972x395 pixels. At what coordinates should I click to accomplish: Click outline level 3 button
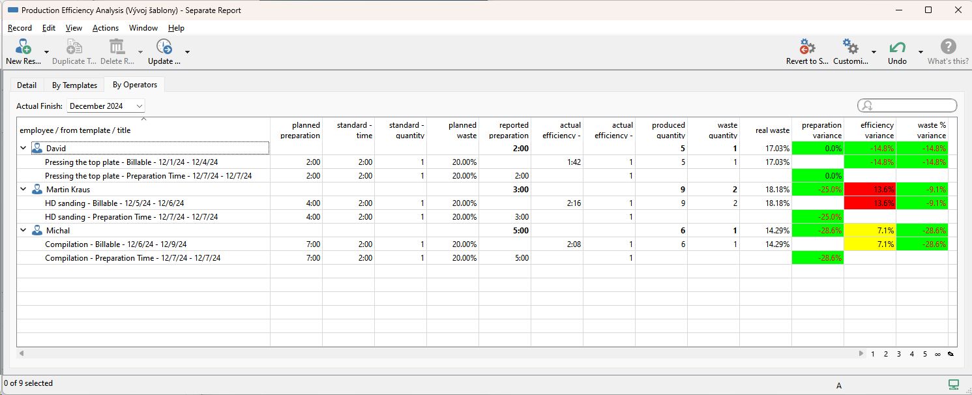click(898, 354)
